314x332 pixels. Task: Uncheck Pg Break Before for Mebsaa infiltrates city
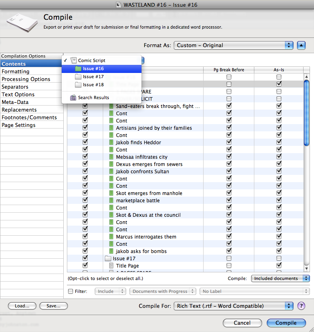pyautogui.click(x=229, y=157)
